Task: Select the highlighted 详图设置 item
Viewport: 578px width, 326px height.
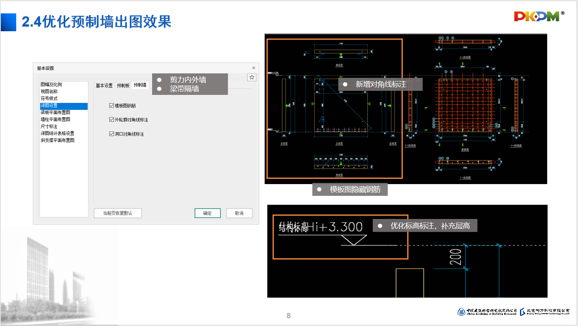Action: 49,106
